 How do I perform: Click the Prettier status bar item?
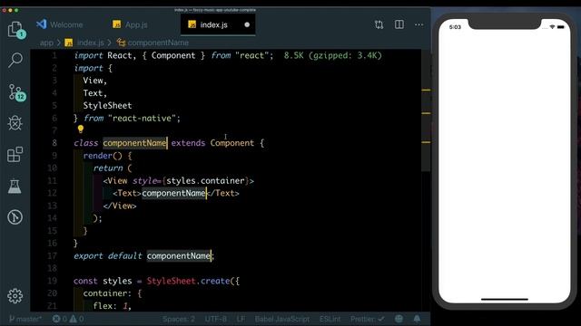point(367,319)
